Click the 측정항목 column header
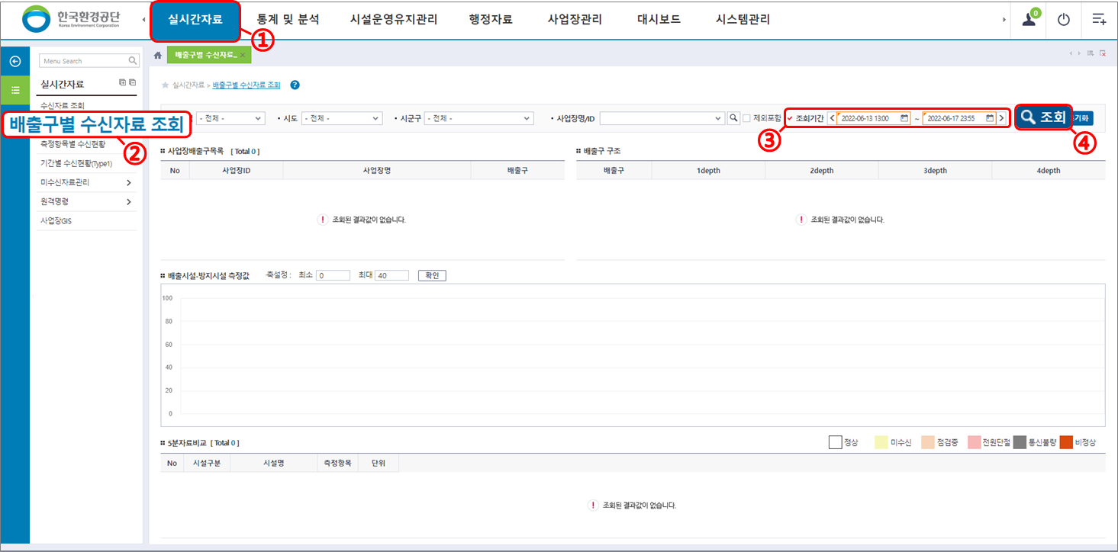 coord(337,463)
